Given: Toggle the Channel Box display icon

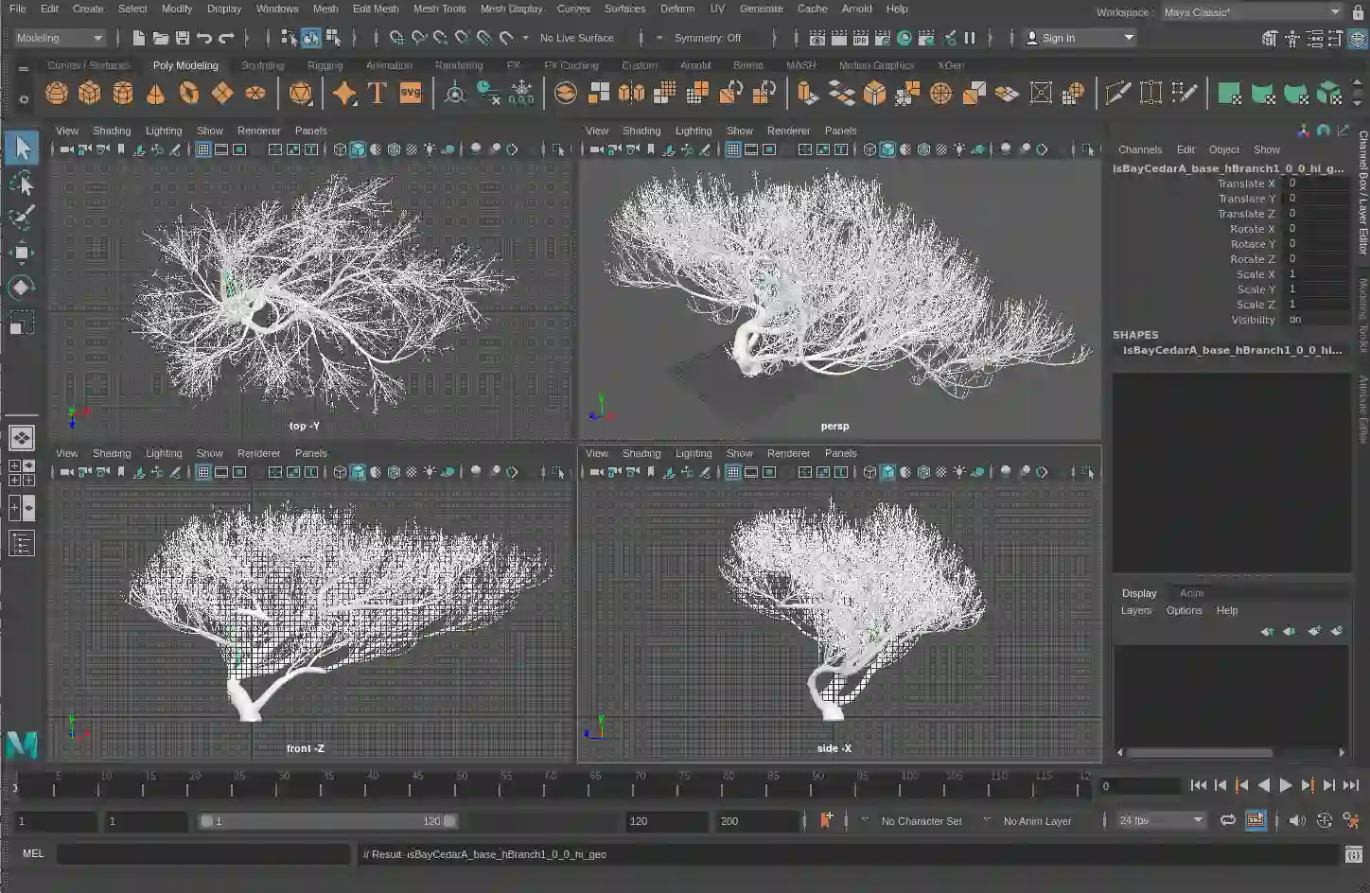Looking at the screenshot, I should click(x=1358, y=39).
